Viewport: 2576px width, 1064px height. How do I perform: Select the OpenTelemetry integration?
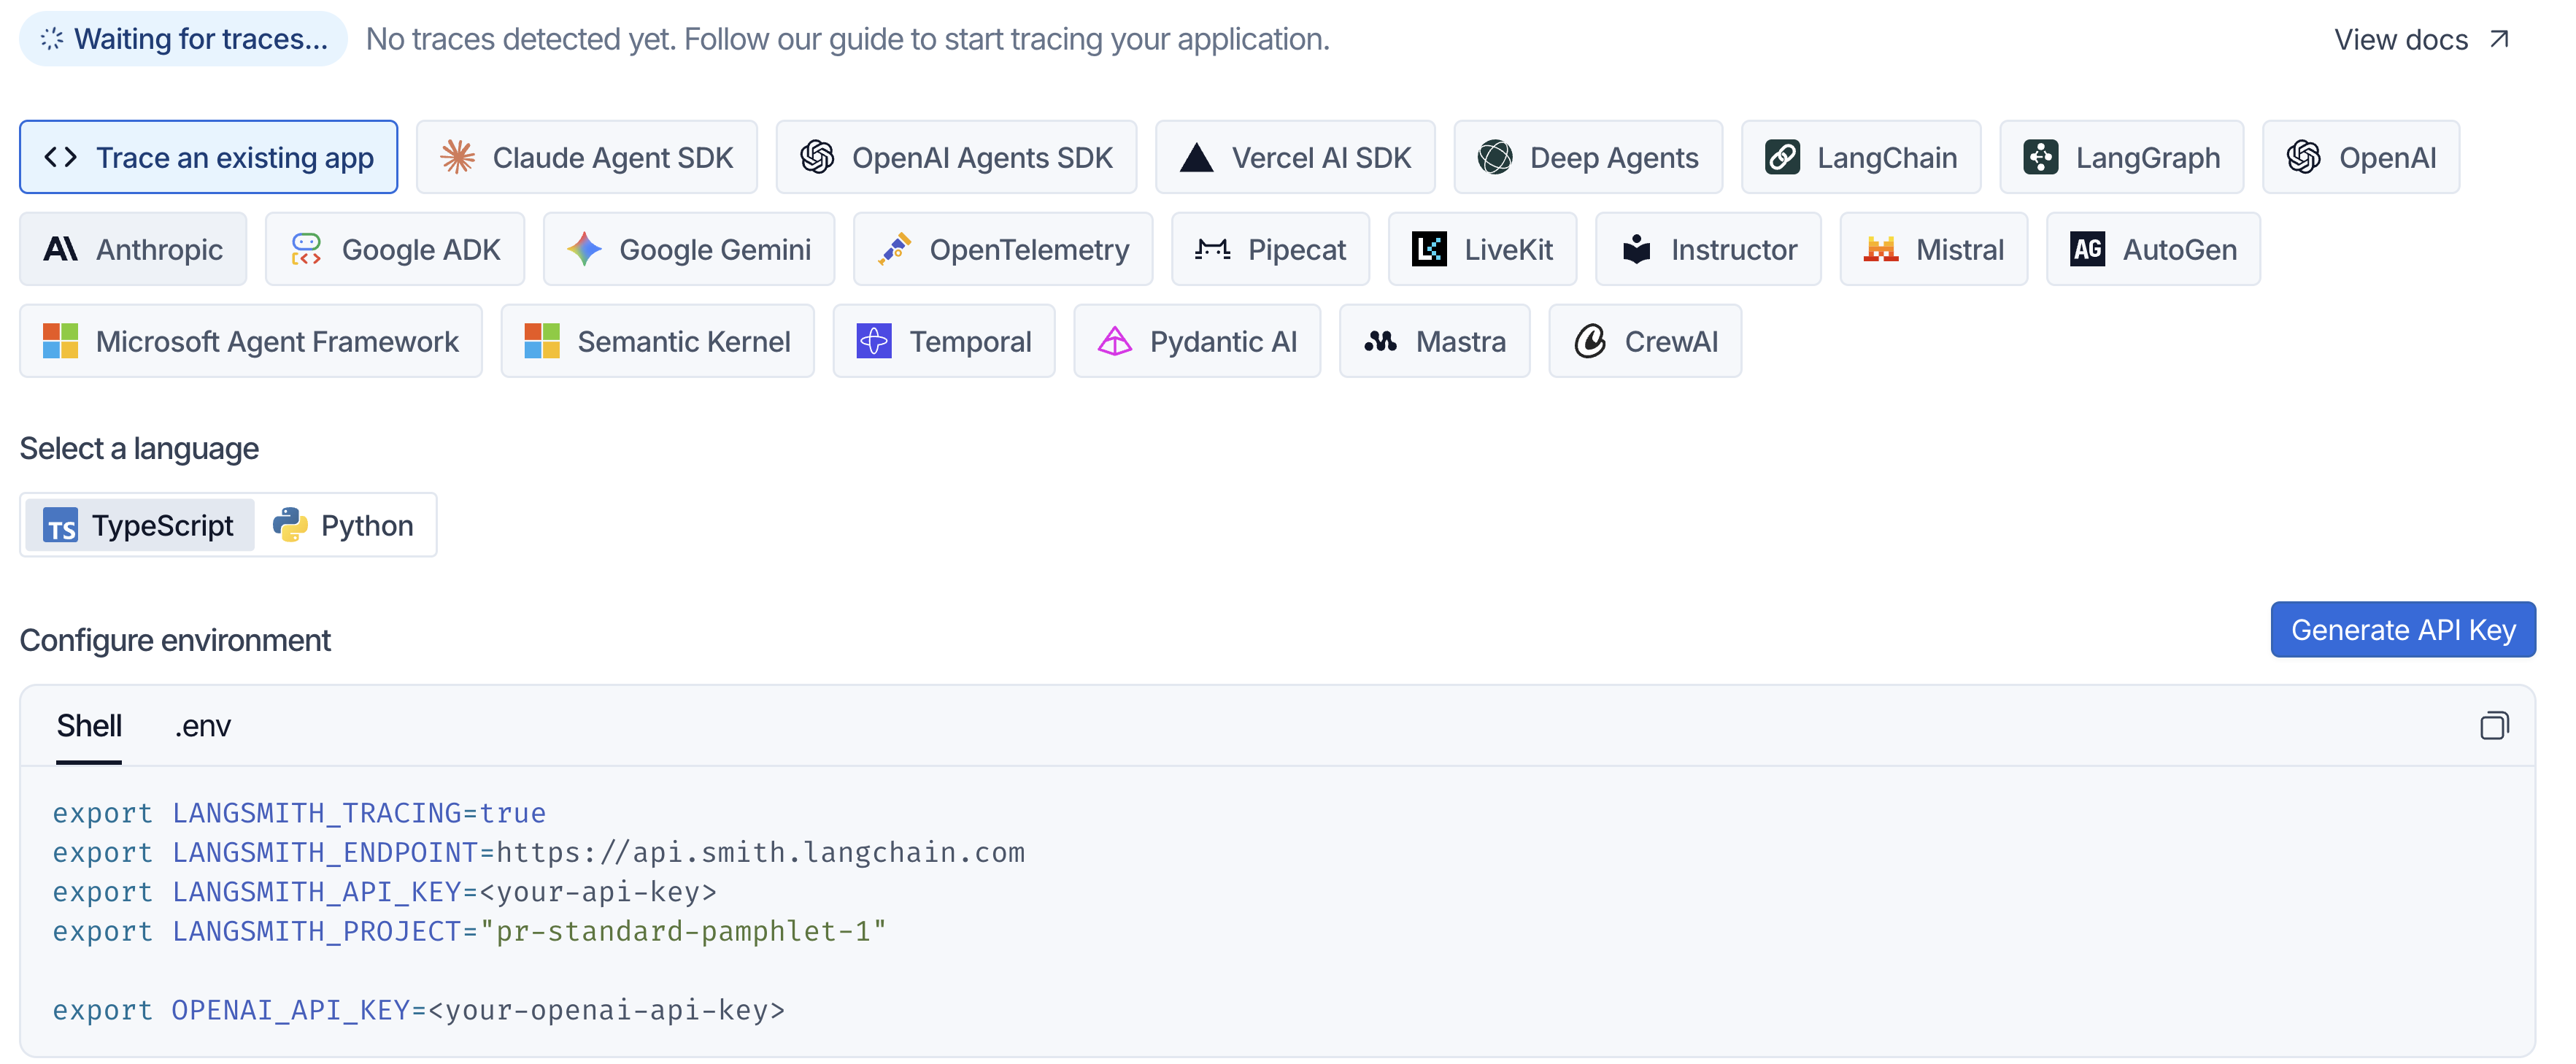[1003, 249]
